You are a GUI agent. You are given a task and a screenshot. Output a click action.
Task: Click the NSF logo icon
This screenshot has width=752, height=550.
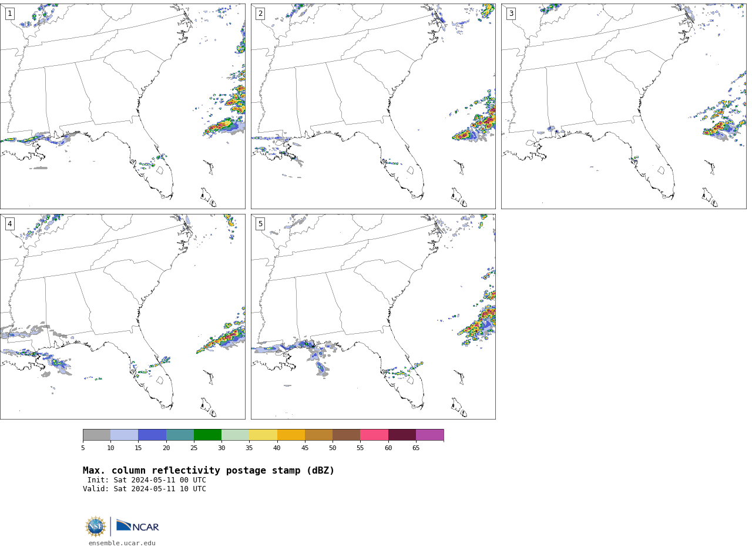(x=96, y=526)
